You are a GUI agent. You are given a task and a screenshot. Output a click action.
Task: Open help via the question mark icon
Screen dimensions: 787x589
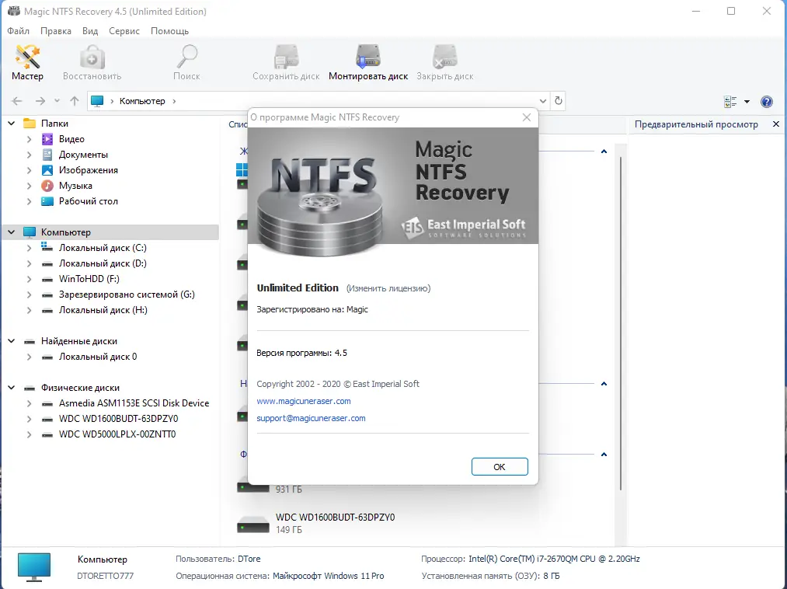coord(766,101)
